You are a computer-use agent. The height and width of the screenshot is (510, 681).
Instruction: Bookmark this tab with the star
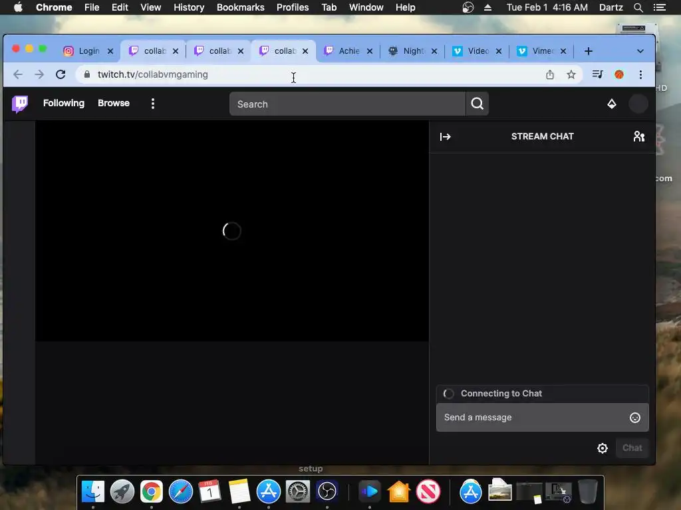point(571,74)
